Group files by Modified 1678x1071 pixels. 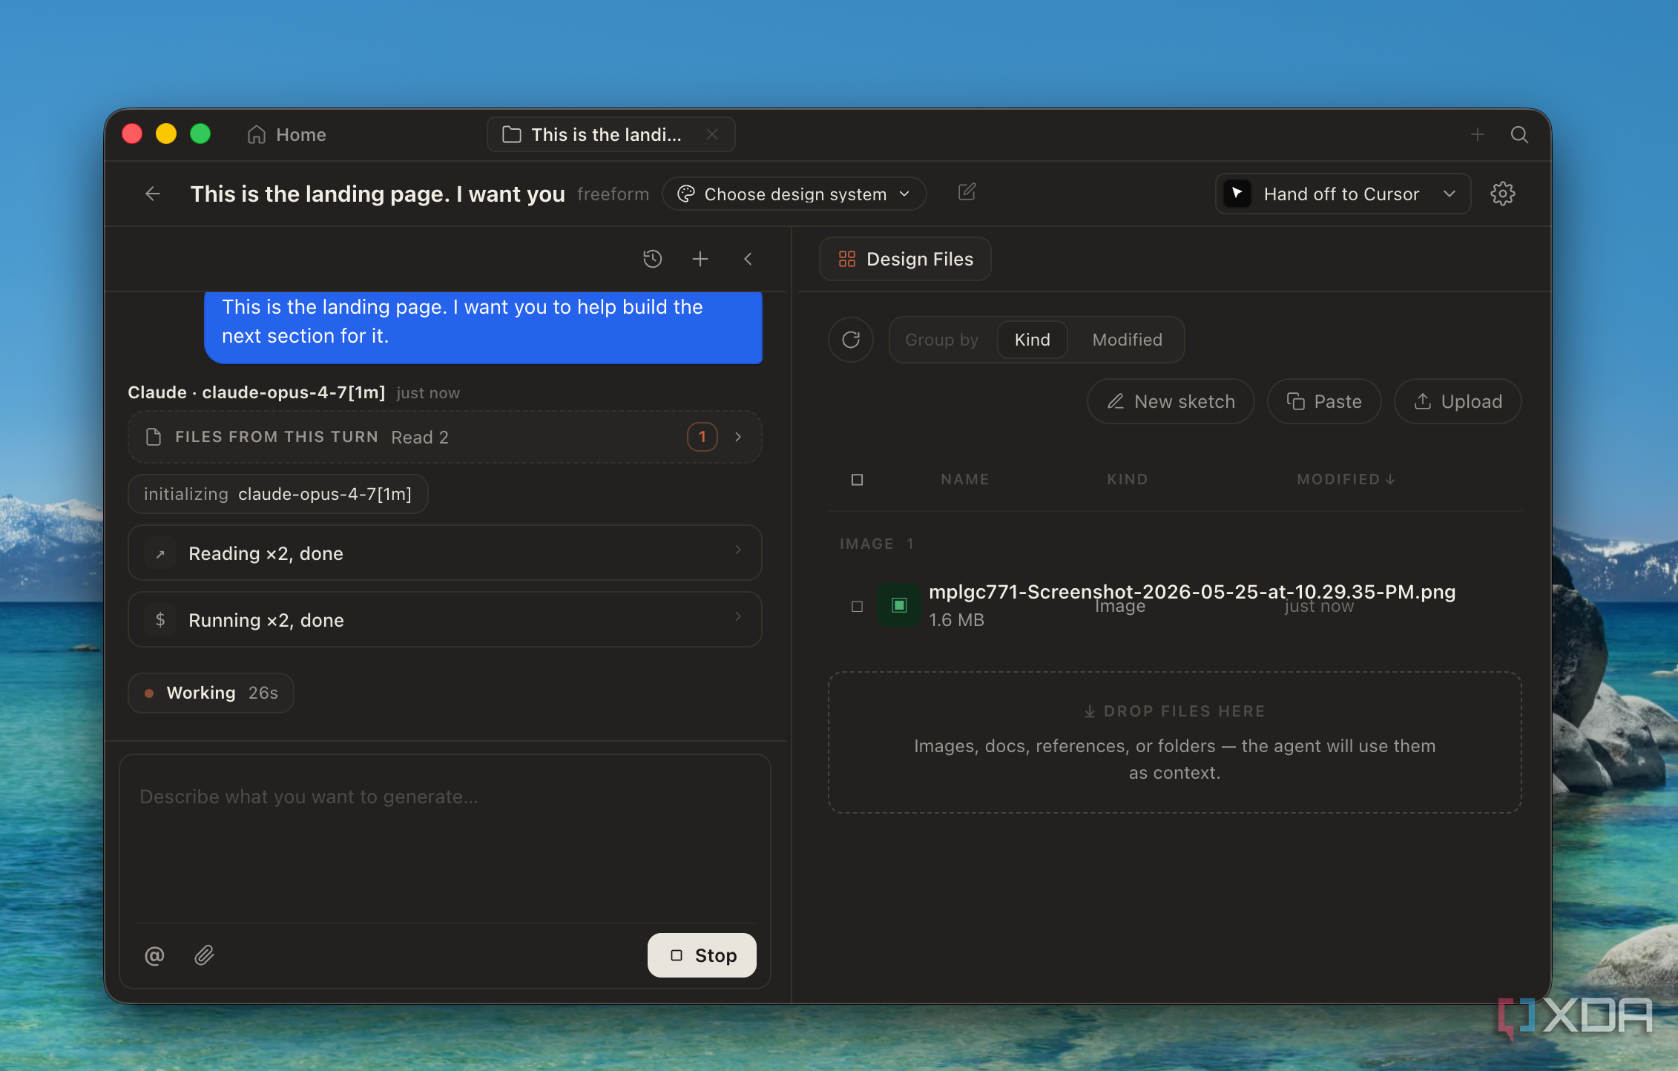(1128, 340)
